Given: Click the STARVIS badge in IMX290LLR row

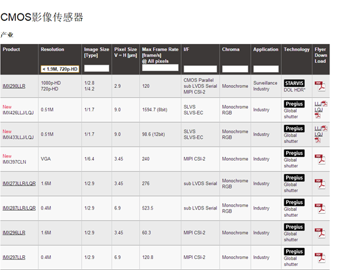Looking at the screenshot, I should 294,83.
